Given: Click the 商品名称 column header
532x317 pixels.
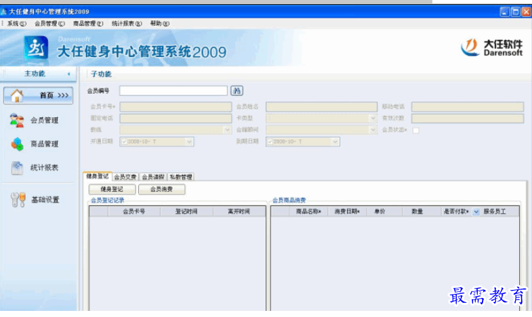Looking at the screenshot, I should 308,211.
